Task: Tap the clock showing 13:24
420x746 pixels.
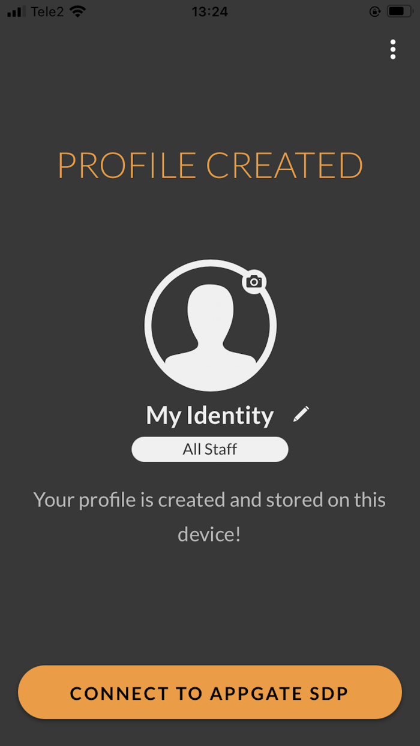Action: tap(209, 11)
